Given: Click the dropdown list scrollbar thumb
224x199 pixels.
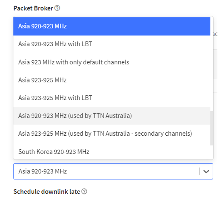Looking at the screenshot, I should (x=212, y=128).
